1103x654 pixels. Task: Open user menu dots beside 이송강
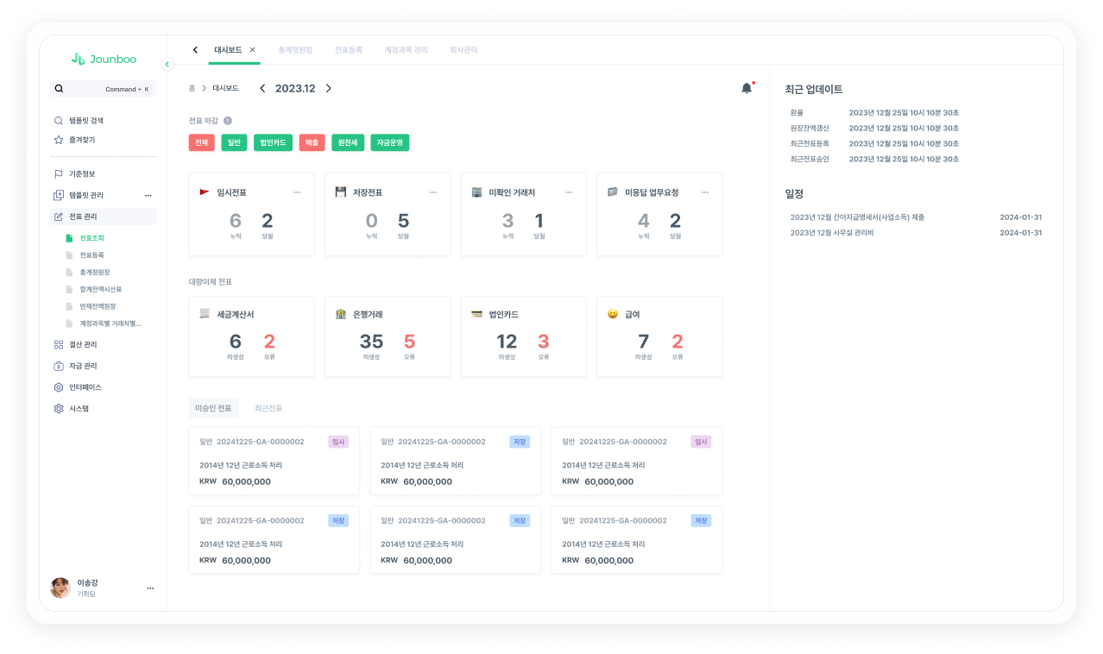tap(150, 588)
